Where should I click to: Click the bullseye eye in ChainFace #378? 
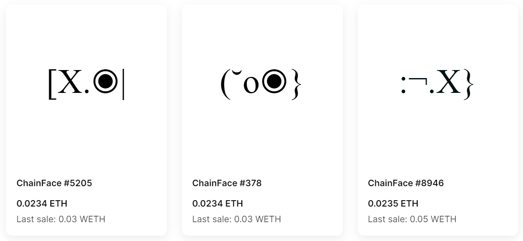(274, 82)
